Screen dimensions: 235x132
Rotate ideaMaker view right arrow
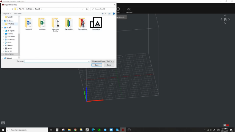[x=229, y=19]
